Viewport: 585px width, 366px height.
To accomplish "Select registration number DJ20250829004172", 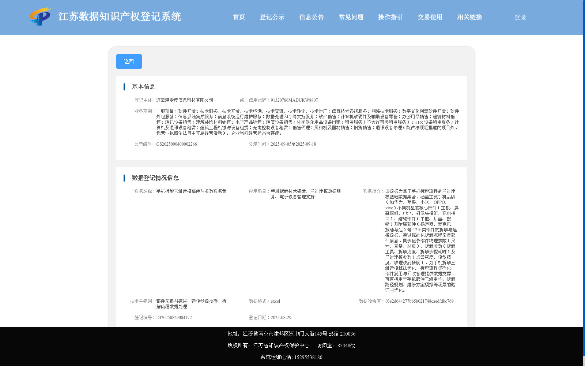I will click(x=174, y=318).
